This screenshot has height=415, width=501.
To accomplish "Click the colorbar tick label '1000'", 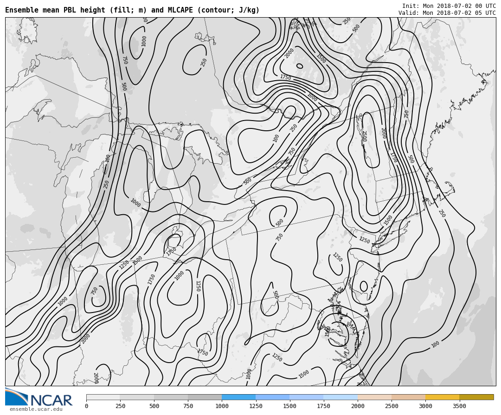I will [x=222, y=406].
